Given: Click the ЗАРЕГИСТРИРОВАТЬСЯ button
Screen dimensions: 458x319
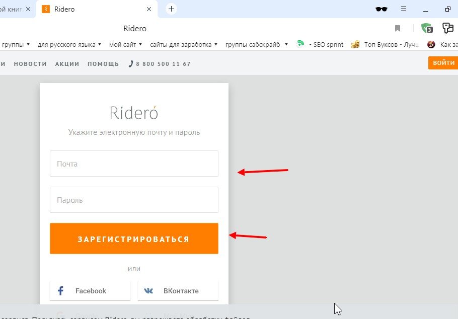Looking at the screenshot, I should point(134,238).
